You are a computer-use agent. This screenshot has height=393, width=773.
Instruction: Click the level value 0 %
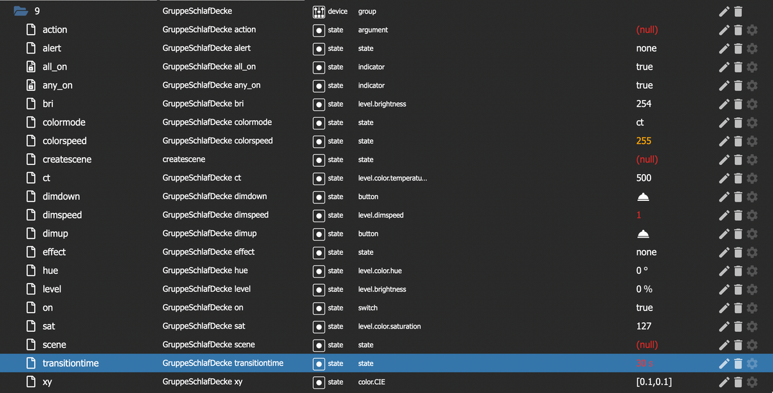645,289
